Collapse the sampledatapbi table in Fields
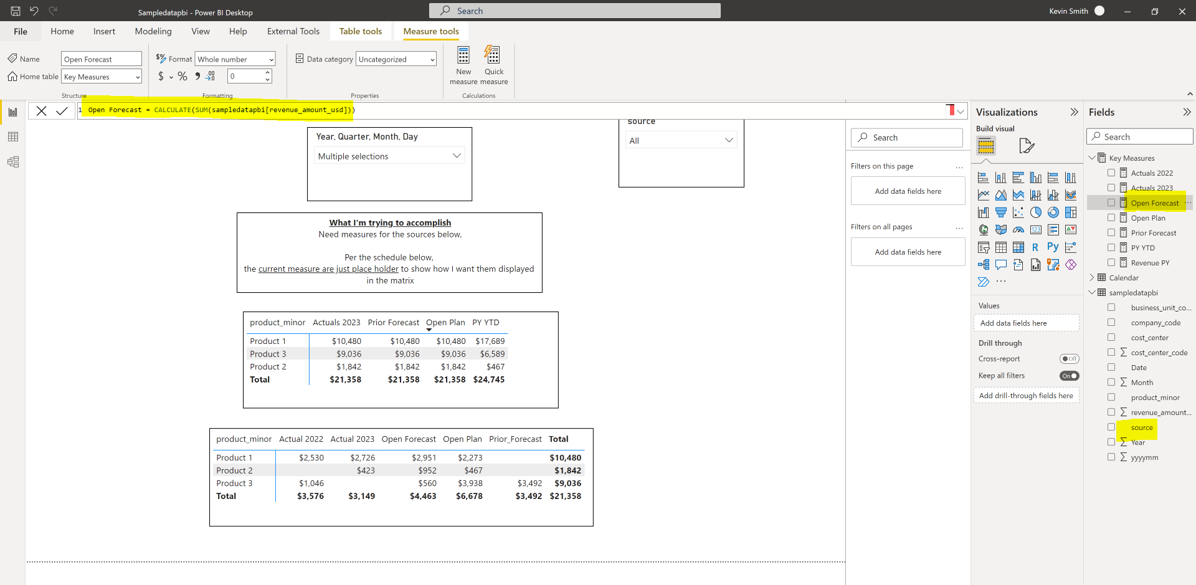The height and width of the screenshot is (585, 1196). point(1092,292)
